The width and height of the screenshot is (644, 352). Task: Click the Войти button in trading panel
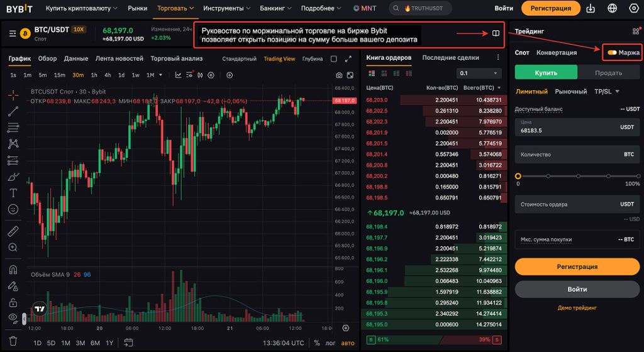tap(577, 289)
